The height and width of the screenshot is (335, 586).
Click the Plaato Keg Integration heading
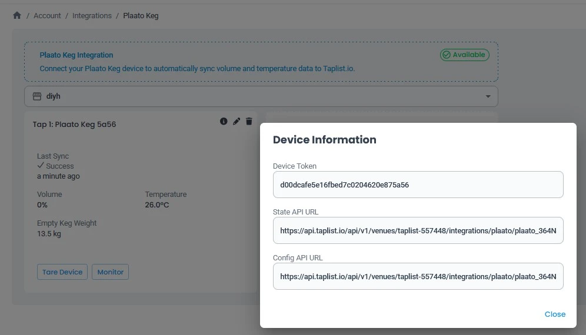(x=76, y=55)
